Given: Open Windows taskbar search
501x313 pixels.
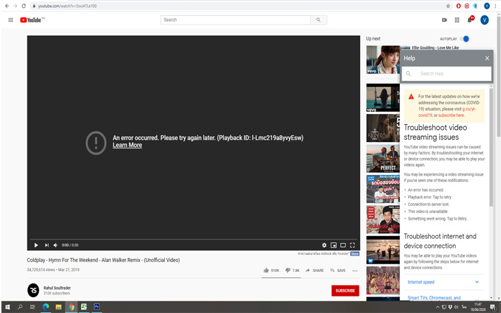Looking at the screenshot, I should pyautogui.click(x=20, y=307).
